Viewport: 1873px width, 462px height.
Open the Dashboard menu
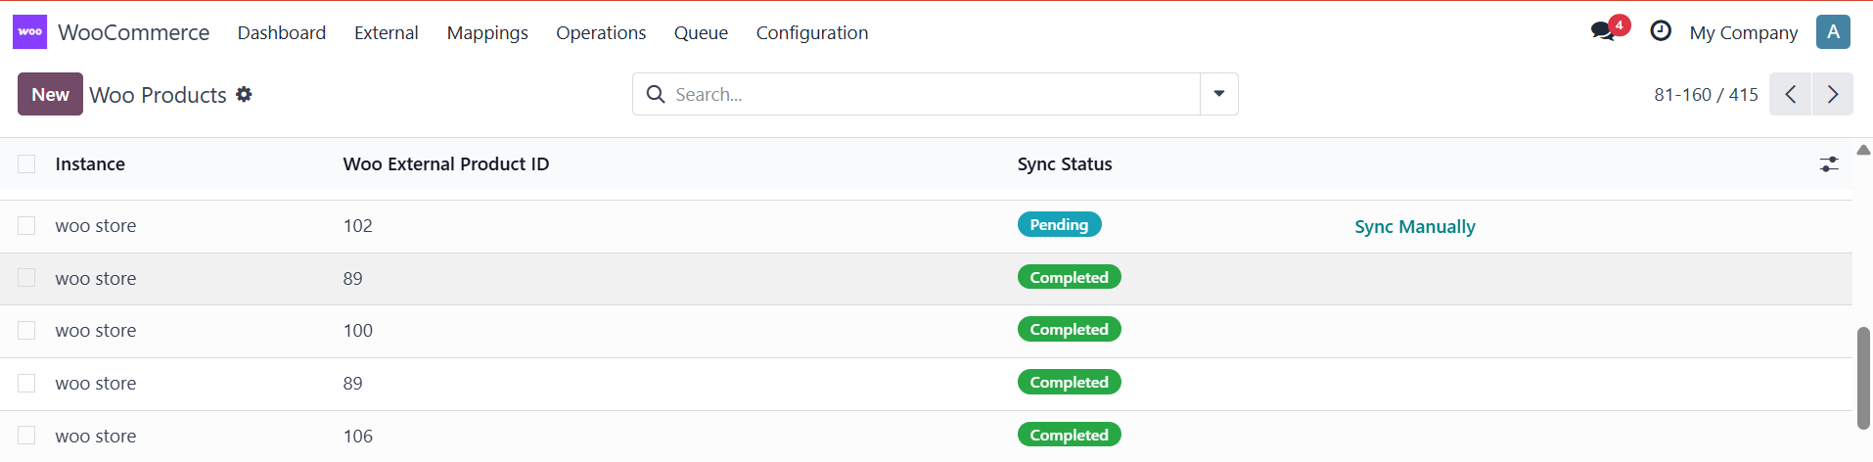pyautogui.click(x=282, y=32)
